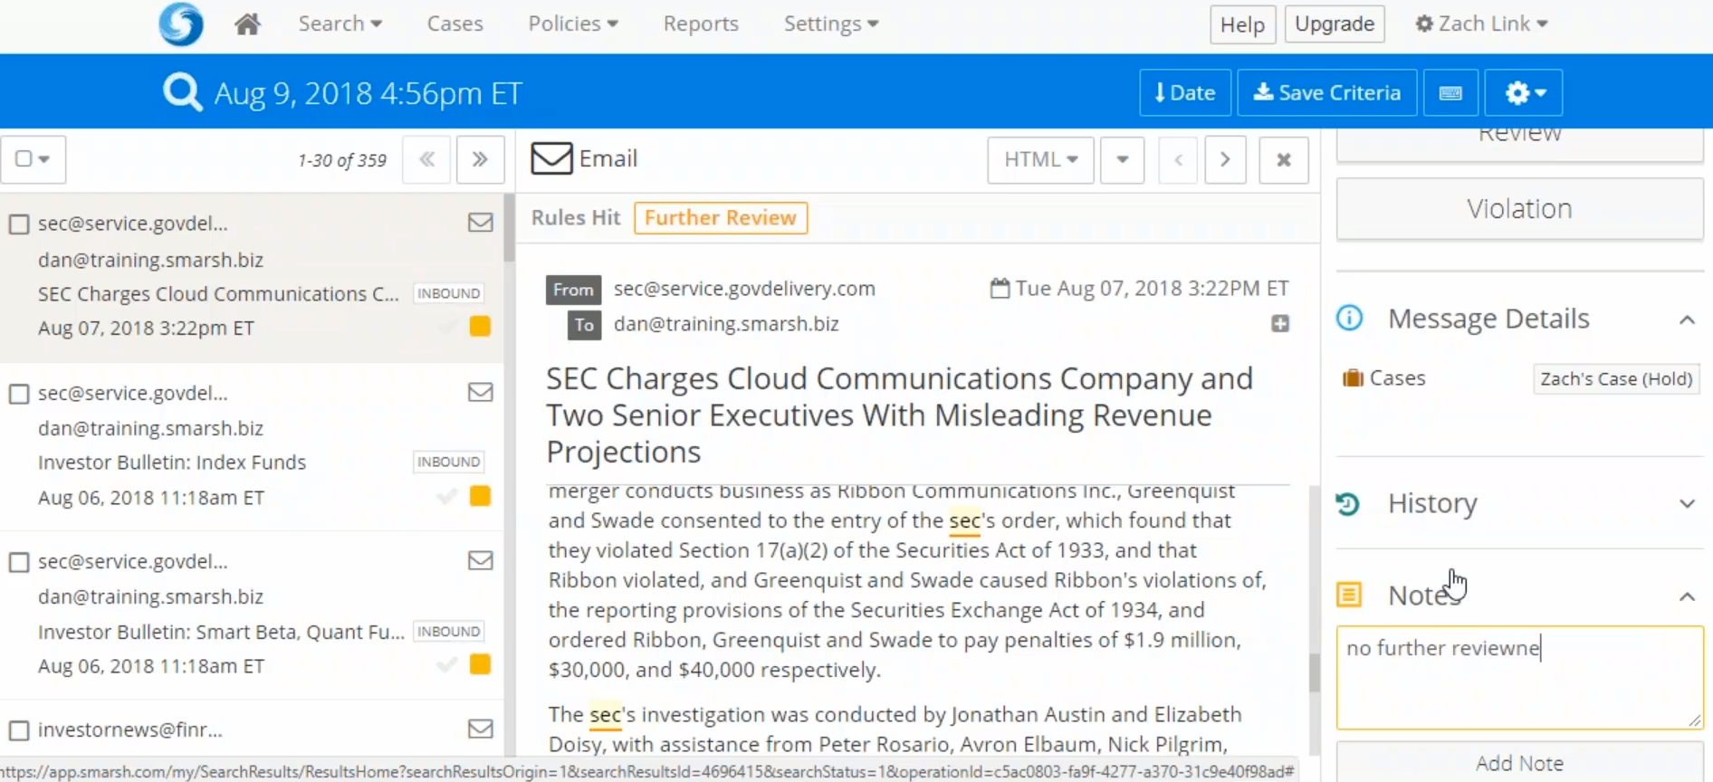Open the select-all checkbox dropdown
Viewport: 1713px width, 782px height.
(33, 159)
